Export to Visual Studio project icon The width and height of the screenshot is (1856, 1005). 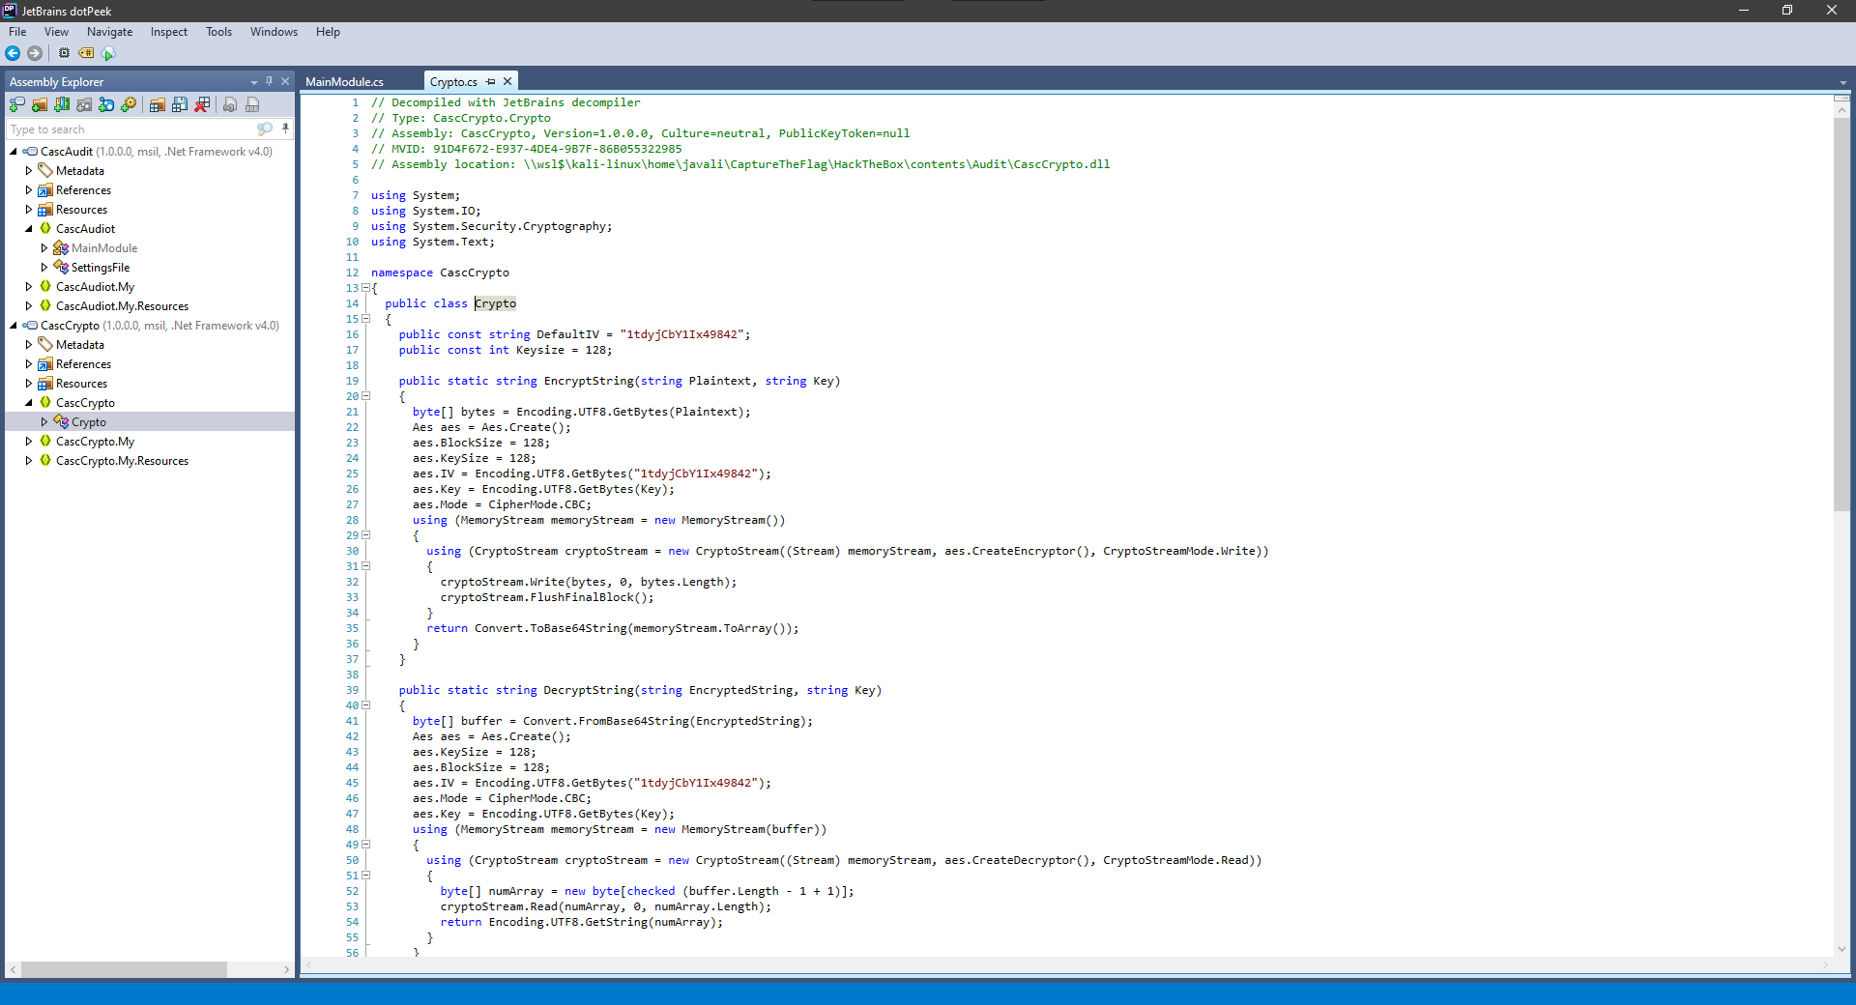pyautogui.click(x=230, y=104)
